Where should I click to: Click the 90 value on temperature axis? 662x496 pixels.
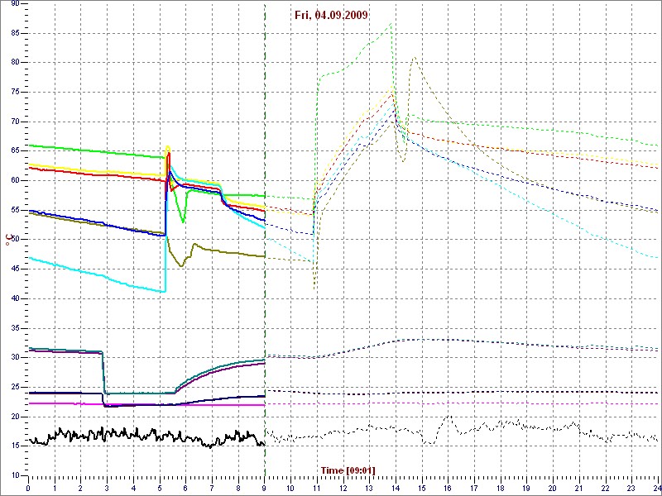click(15, 4)
